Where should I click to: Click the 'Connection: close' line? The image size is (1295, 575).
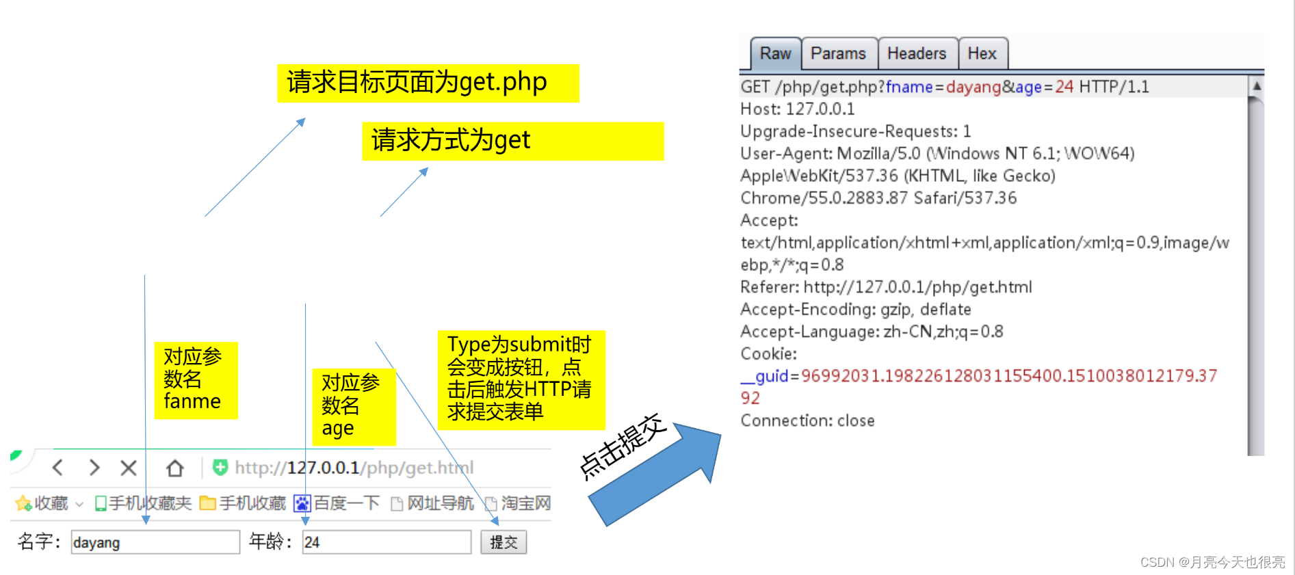pyautogui.click(x=807, y=420)
